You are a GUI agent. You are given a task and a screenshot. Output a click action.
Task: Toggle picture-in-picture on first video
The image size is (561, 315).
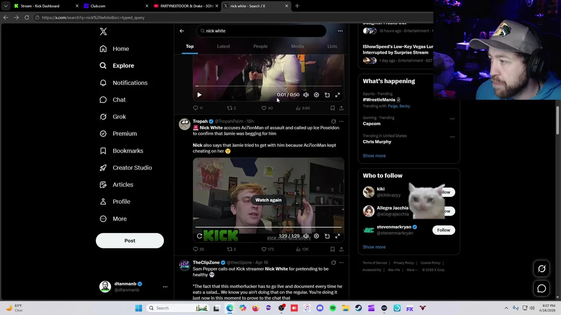pos(327,95)
